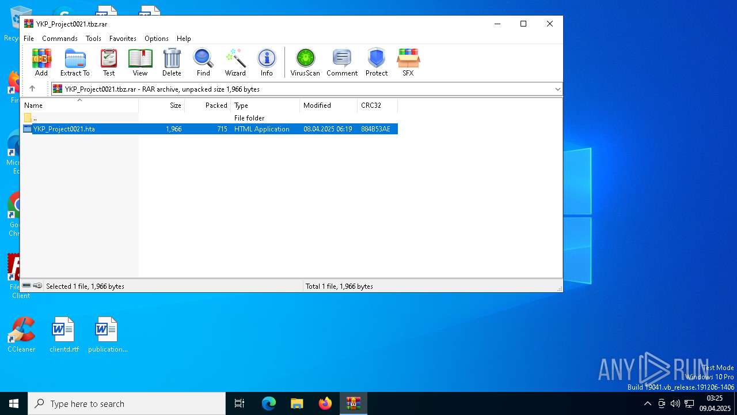Select publication desktop document icon
This screenshot has height=415, width=737.
click(x=107, y=335)
